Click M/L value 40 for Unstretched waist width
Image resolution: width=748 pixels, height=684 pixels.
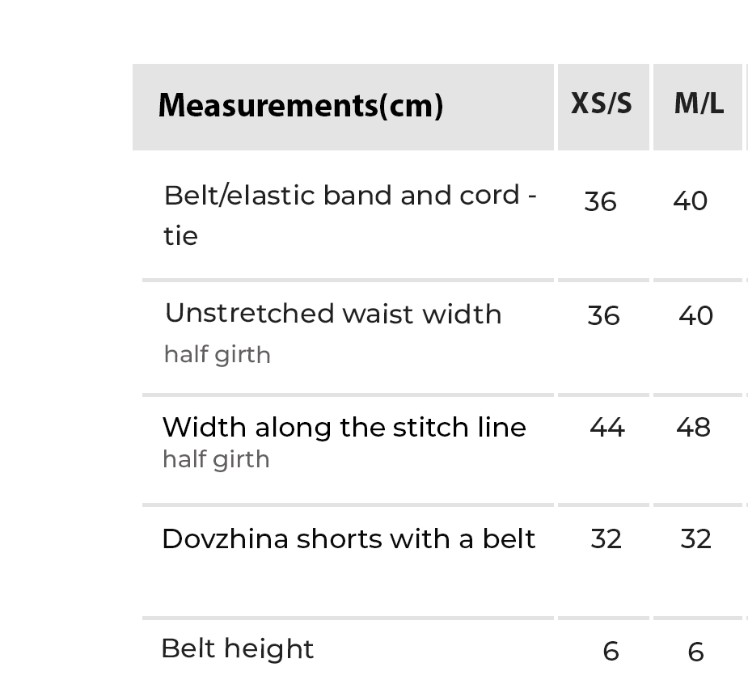[x=695, y=315]
